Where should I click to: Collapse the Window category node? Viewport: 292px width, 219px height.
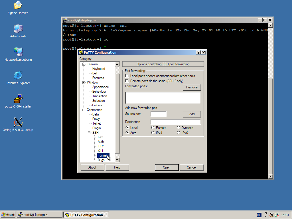84,82
